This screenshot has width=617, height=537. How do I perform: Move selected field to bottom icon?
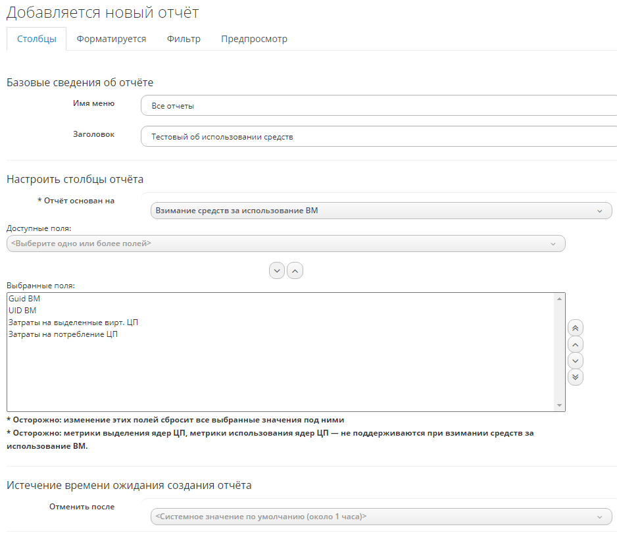(575, 377)
